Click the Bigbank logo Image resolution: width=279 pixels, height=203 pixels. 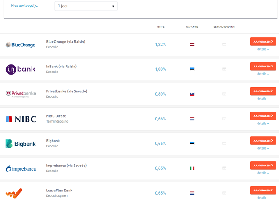pyautogui.click(x=21, y=144)
